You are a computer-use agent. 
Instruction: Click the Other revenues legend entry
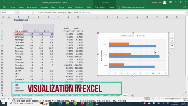pos(128,36)
